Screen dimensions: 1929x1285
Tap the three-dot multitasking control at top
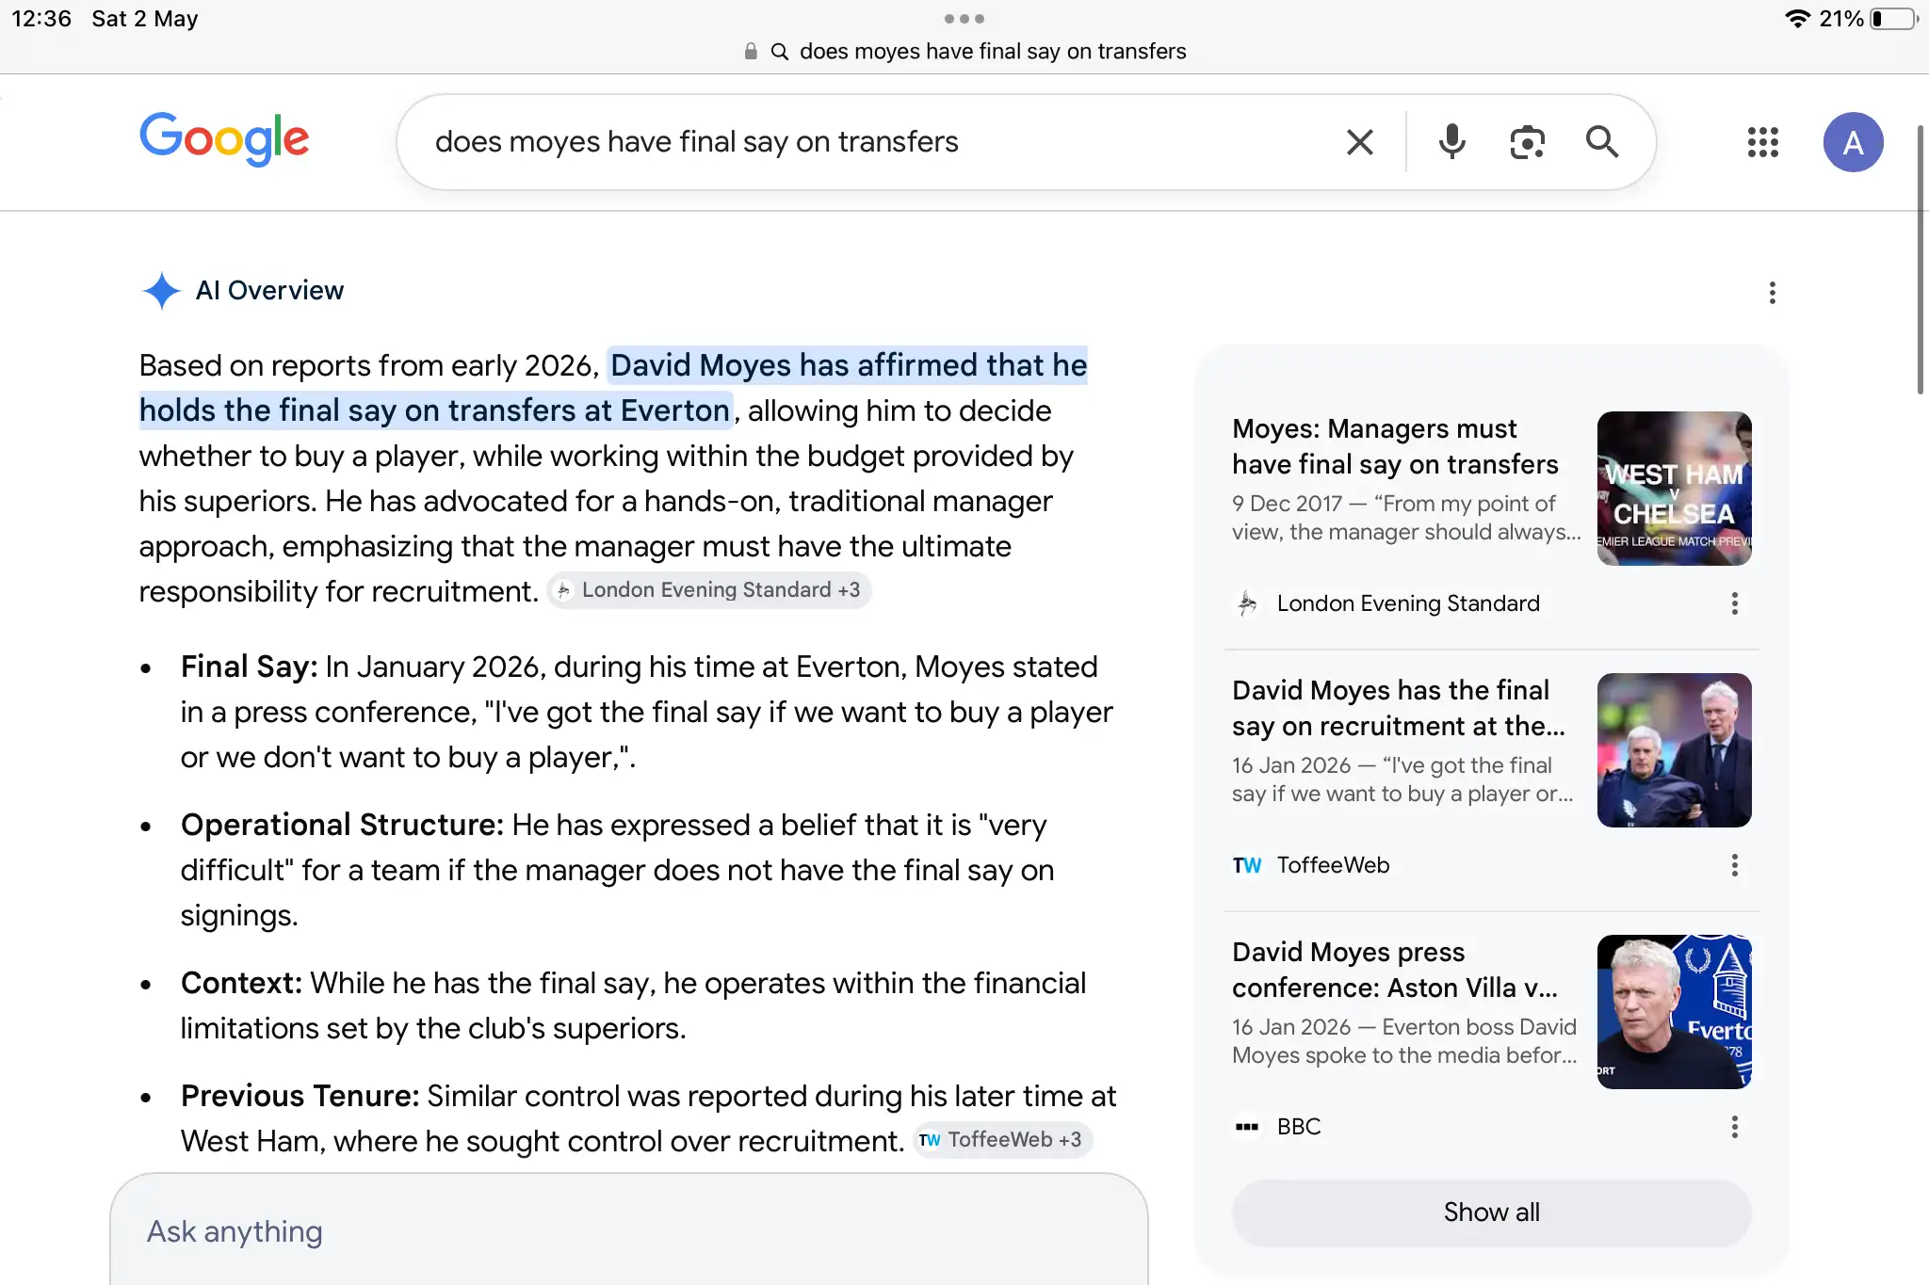coord(964,19)
